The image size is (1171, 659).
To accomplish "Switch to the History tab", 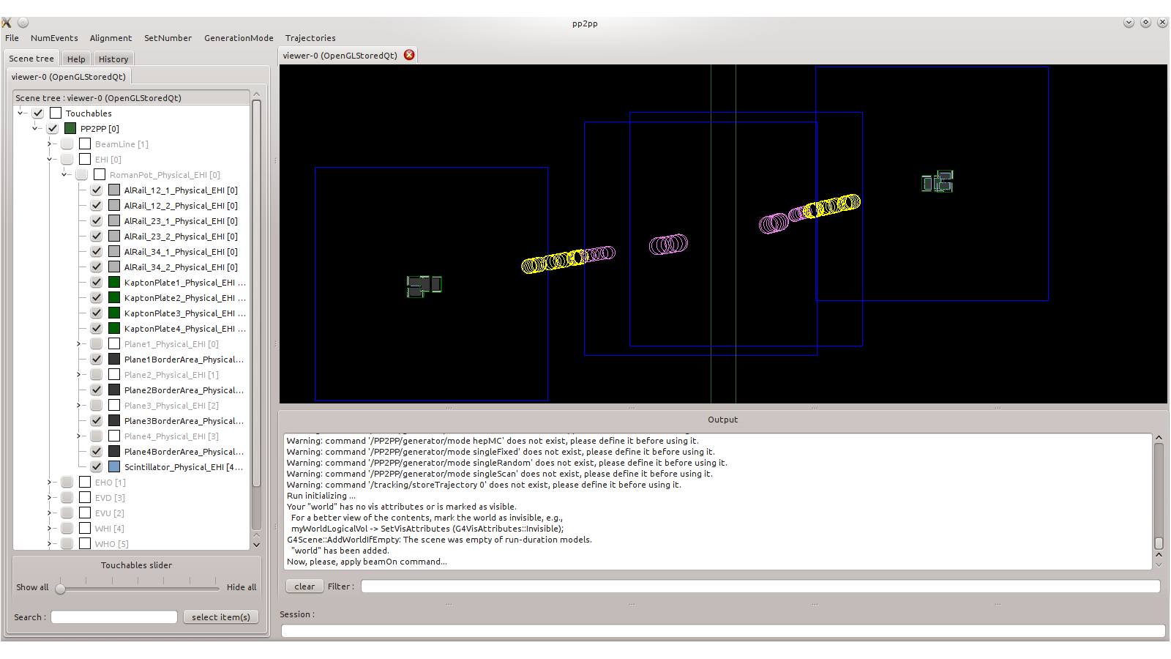I will 113,59.
